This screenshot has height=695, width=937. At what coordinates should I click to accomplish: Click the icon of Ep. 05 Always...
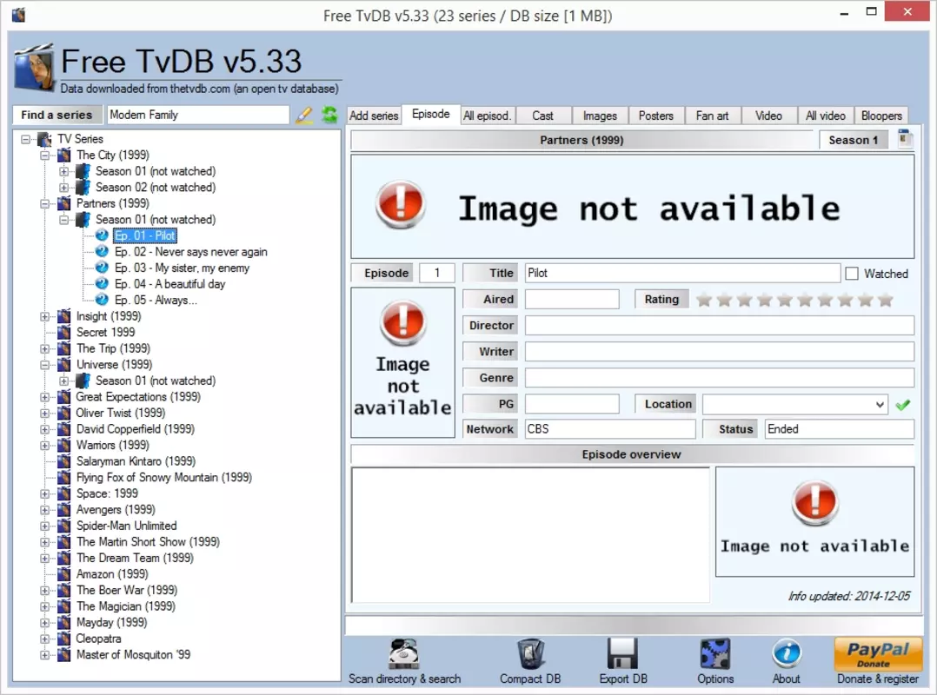pyautogui.click(x=103, y=300)
